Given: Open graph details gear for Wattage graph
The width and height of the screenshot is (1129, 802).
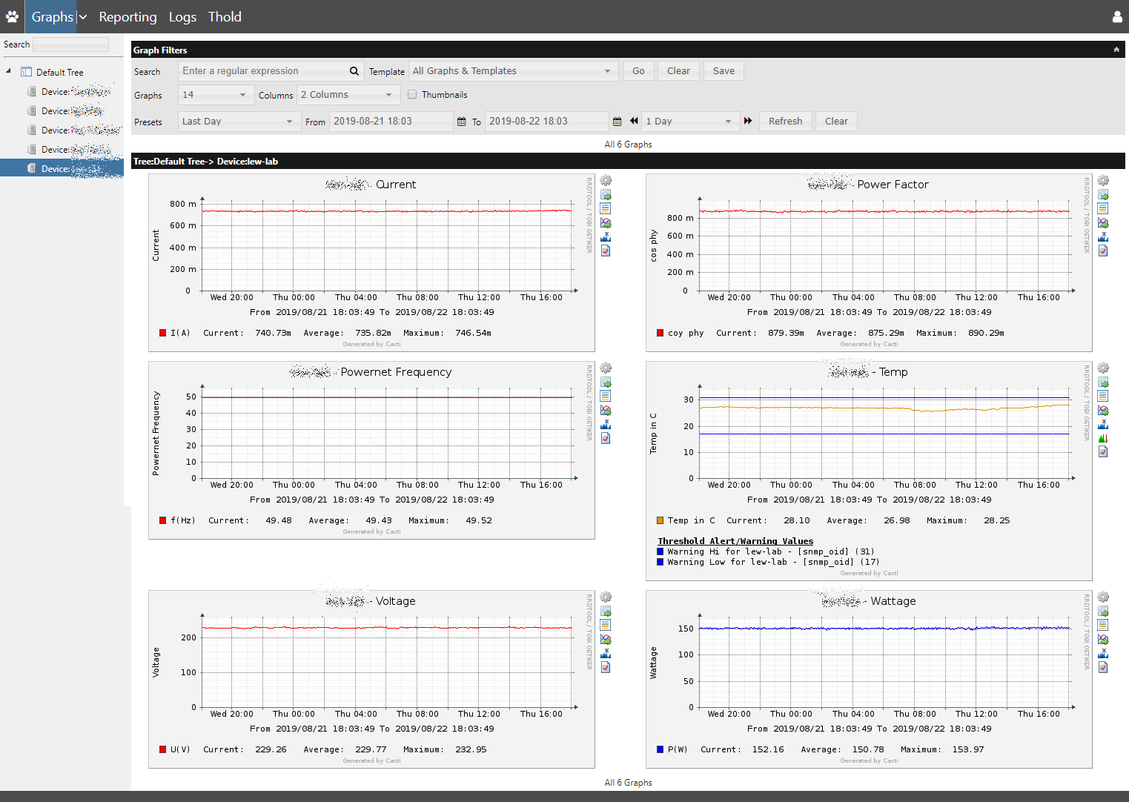Looking at the screenshot, I should pyautogui.click(x=1103, y=597).
